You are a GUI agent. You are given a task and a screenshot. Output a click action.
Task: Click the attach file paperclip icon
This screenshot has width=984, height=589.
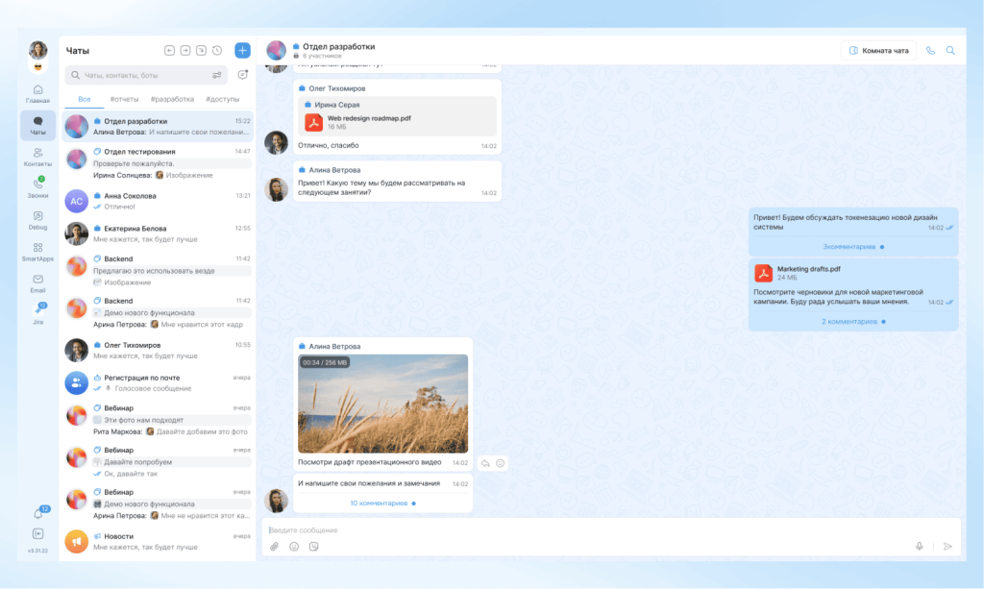click(x=274, y=546)
